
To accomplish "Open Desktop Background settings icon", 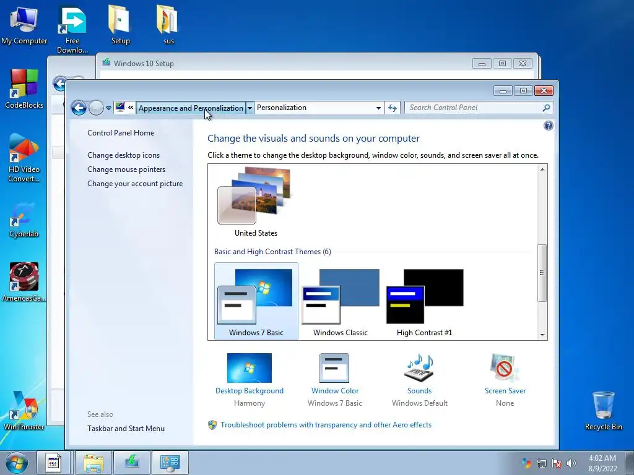I will tap(250, 368).
